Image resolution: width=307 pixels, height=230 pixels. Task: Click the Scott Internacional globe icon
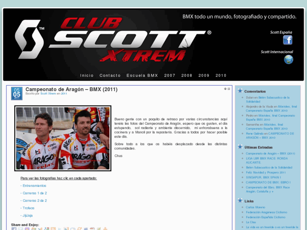288,60
